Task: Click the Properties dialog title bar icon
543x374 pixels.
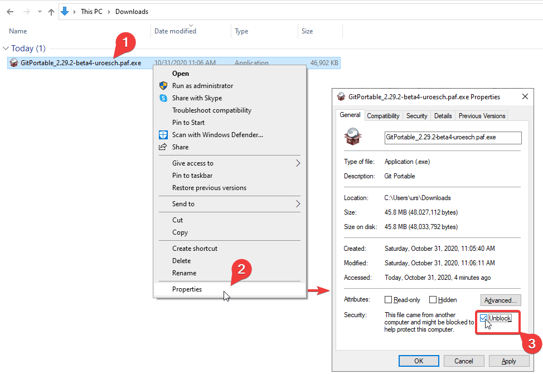Action: 341,96
